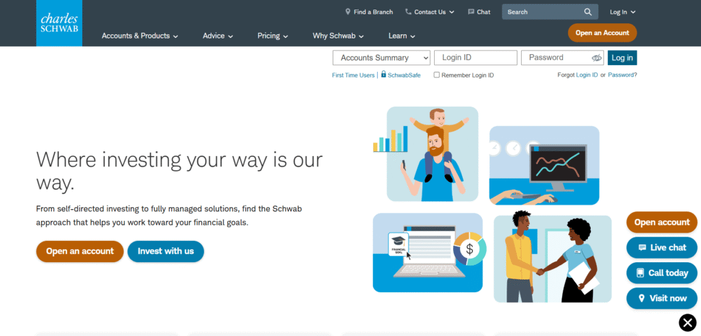
Task: Toggle password visibility eye icon
Action: click(596, 57)
